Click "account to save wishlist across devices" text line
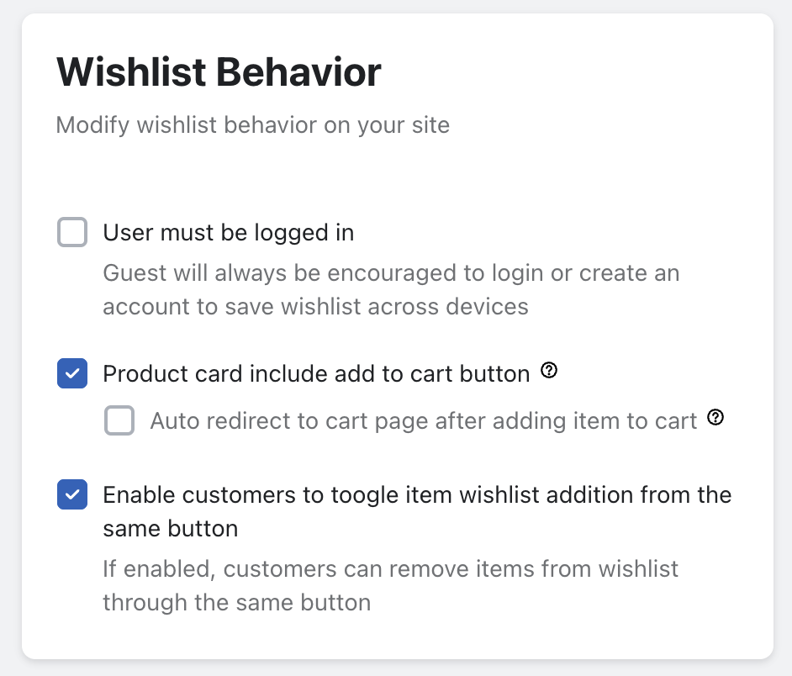This screenshot has width=792, height=676. 315,306
